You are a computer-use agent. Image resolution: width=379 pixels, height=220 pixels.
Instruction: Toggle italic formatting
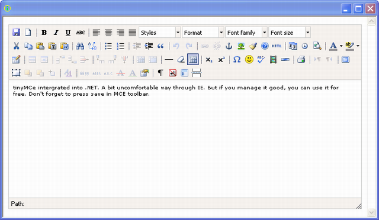point(56,33)
